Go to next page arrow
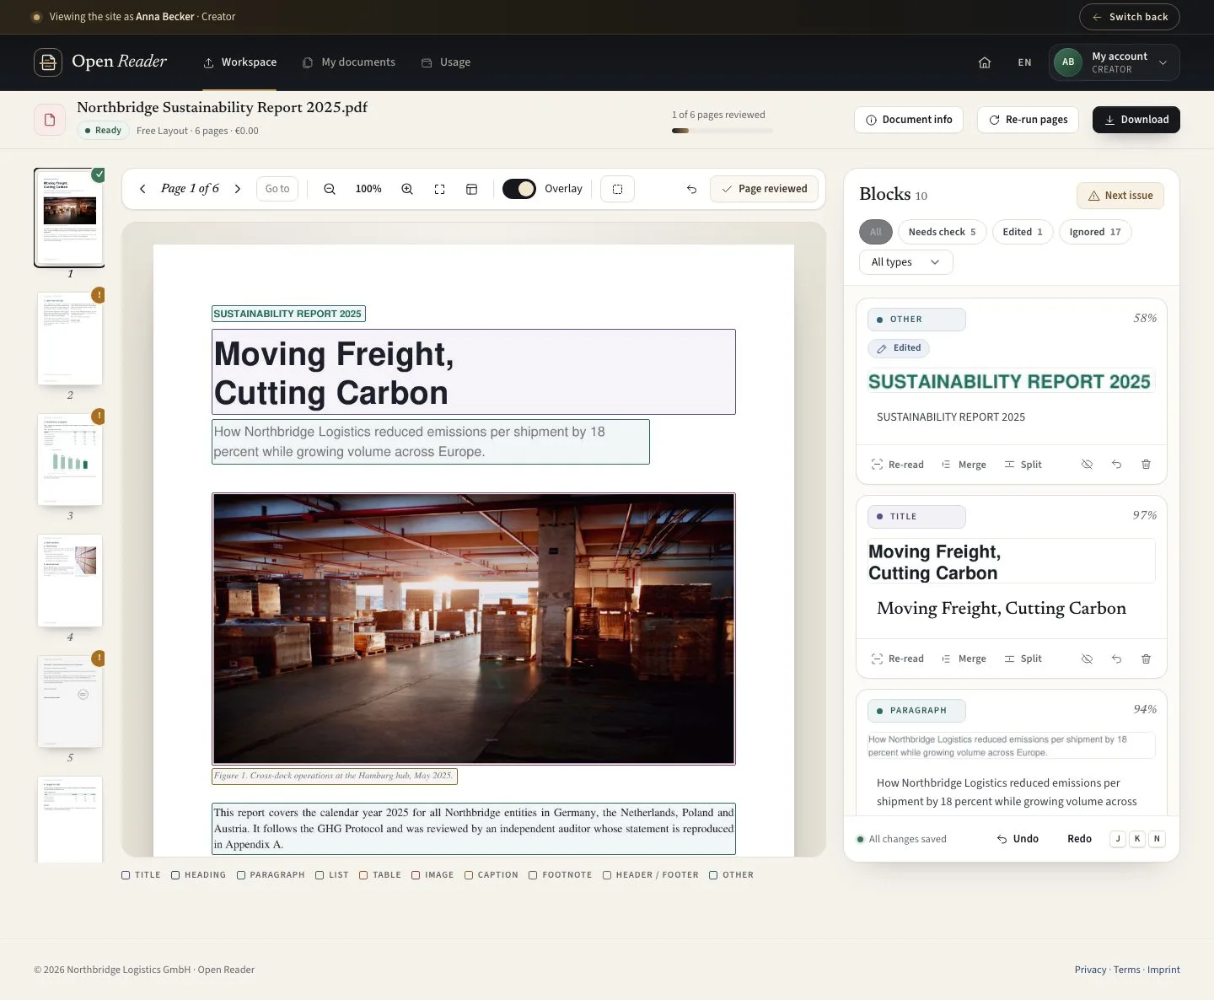Viewport: 1214px width, 1000px height. pos(238,189)
